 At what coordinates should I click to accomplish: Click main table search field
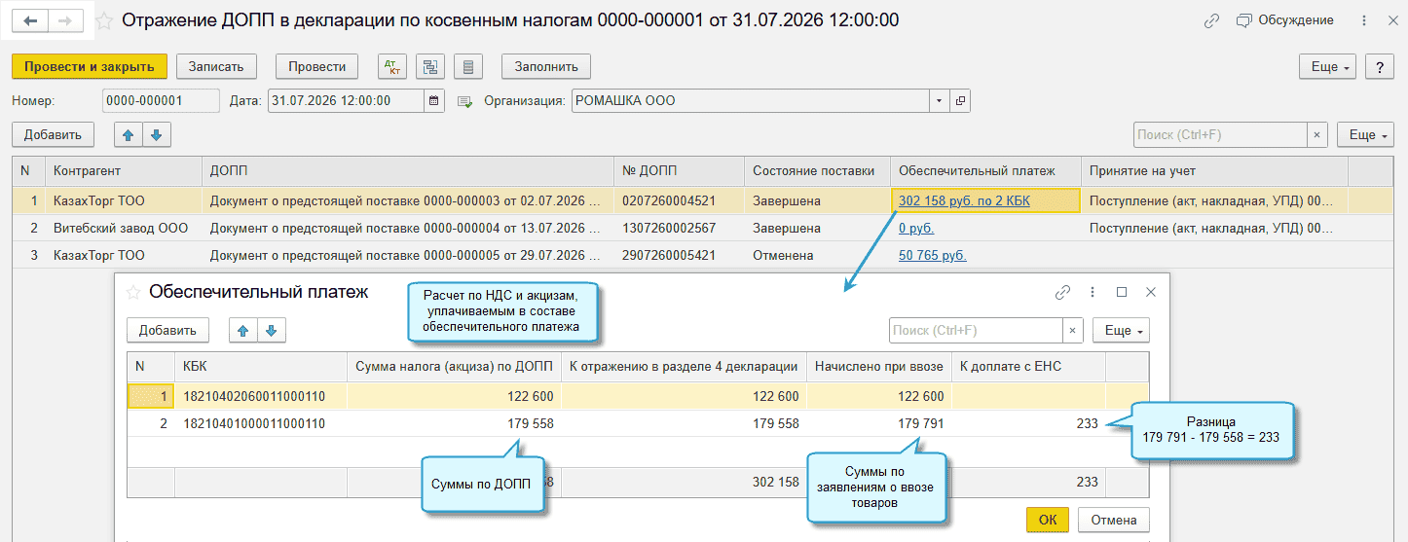[1220, 134]
